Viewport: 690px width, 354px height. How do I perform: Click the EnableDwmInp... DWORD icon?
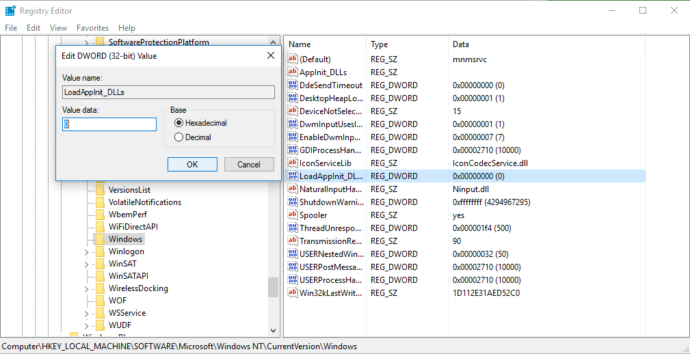[x=293, y=137]
